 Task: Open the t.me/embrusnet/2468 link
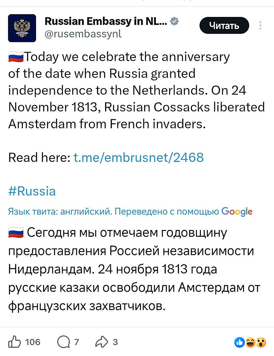point(138,157)
